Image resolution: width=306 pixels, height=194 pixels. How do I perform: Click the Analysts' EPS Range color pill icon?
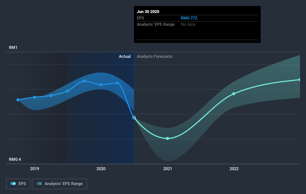pyautogui.click(x=39, y=184)
